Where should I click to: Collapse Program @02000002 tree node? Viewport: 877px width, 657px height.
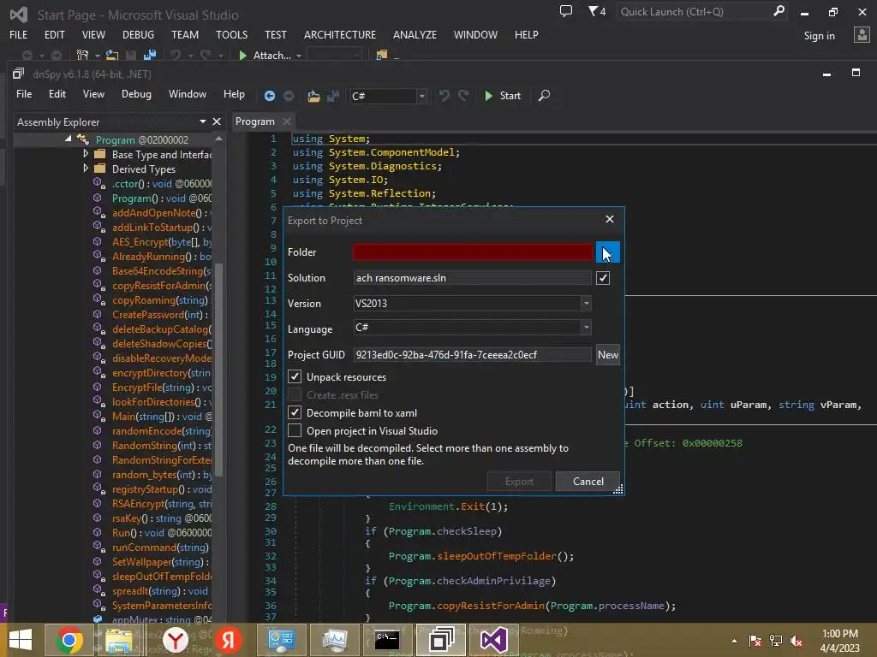[68, 139]
